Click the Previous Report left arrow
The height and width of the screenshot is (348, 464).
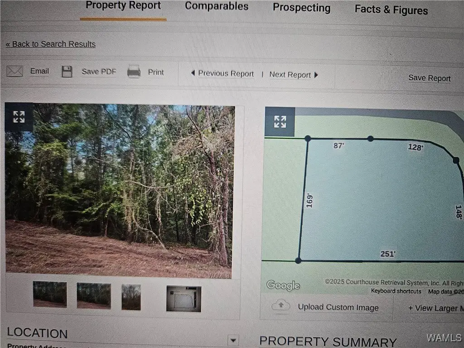(x=193, y=73)
